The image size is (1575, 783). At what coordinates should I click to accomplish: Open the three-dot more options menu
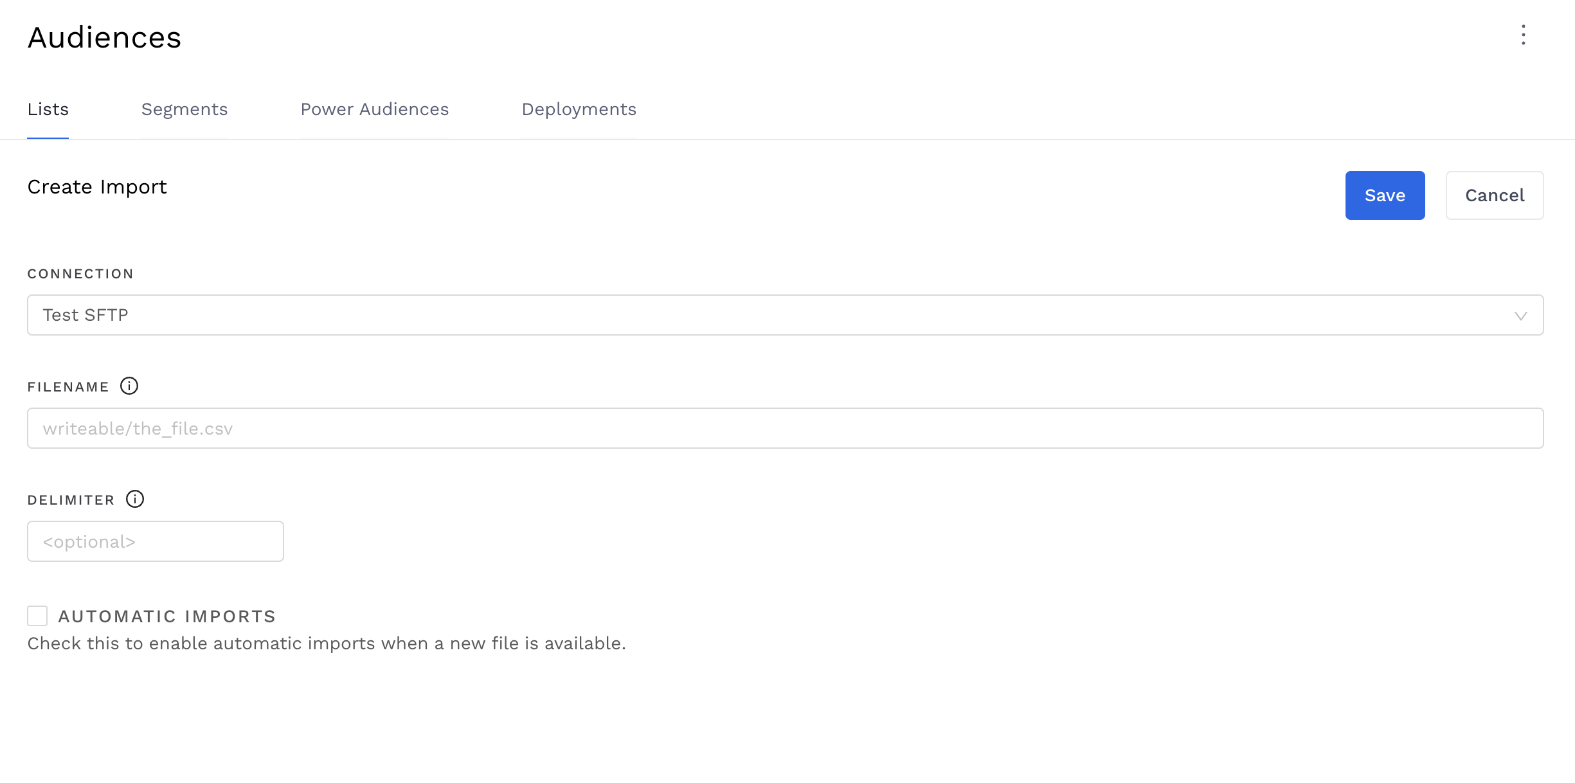click(x=1523, y=35)
